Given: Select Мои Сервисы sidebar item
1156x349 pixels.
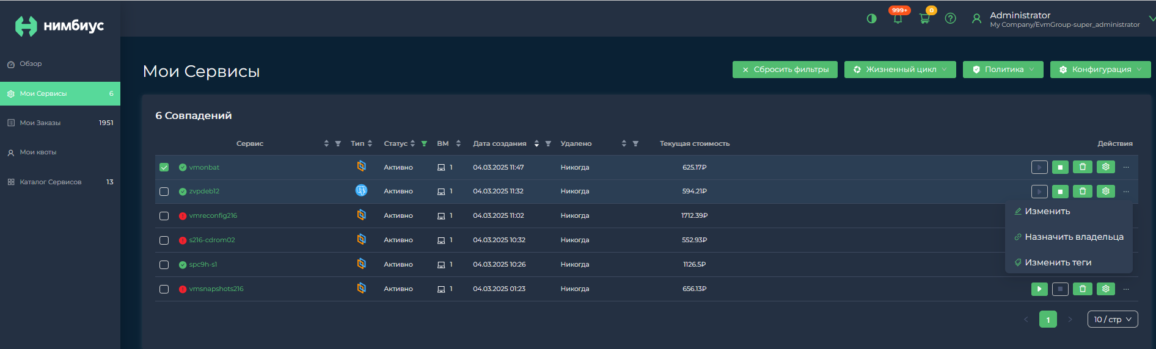Looking at the screenshot, I should 60,93.
